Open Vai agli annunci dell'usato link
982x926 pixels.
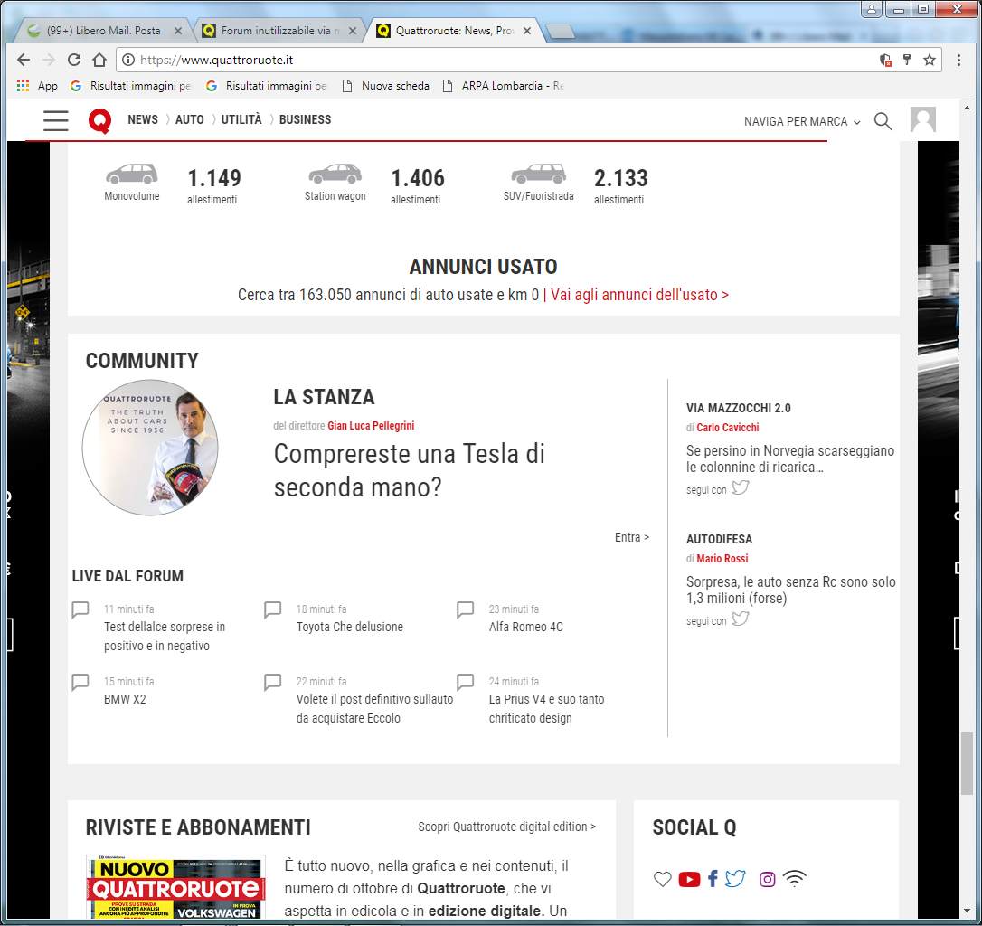coord(639,295)
